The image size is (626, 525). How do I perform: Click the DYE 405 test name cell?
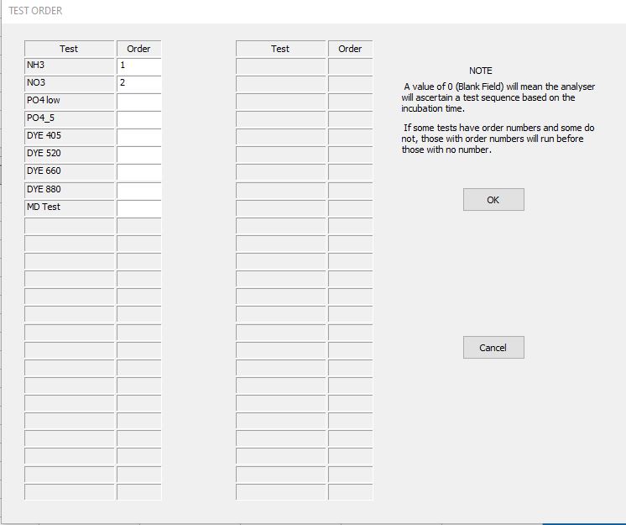pos(69,136)
